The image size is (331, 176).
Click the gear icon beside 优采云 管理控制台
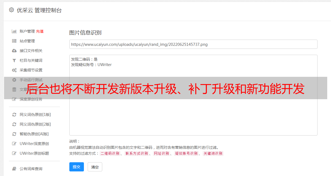coord(11,10)
